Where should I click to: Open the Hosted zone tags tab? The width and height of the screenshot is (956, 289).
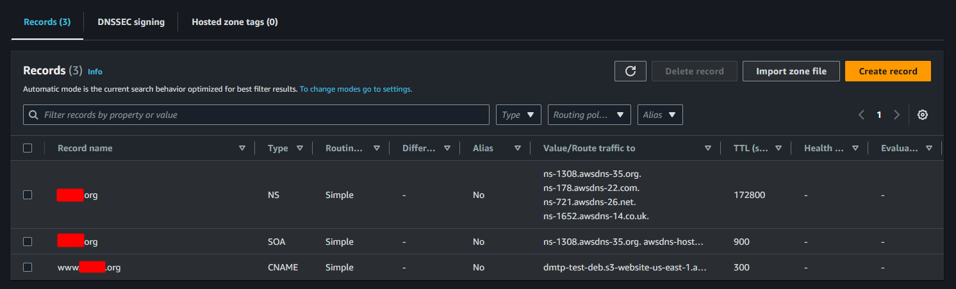point(235,22)
